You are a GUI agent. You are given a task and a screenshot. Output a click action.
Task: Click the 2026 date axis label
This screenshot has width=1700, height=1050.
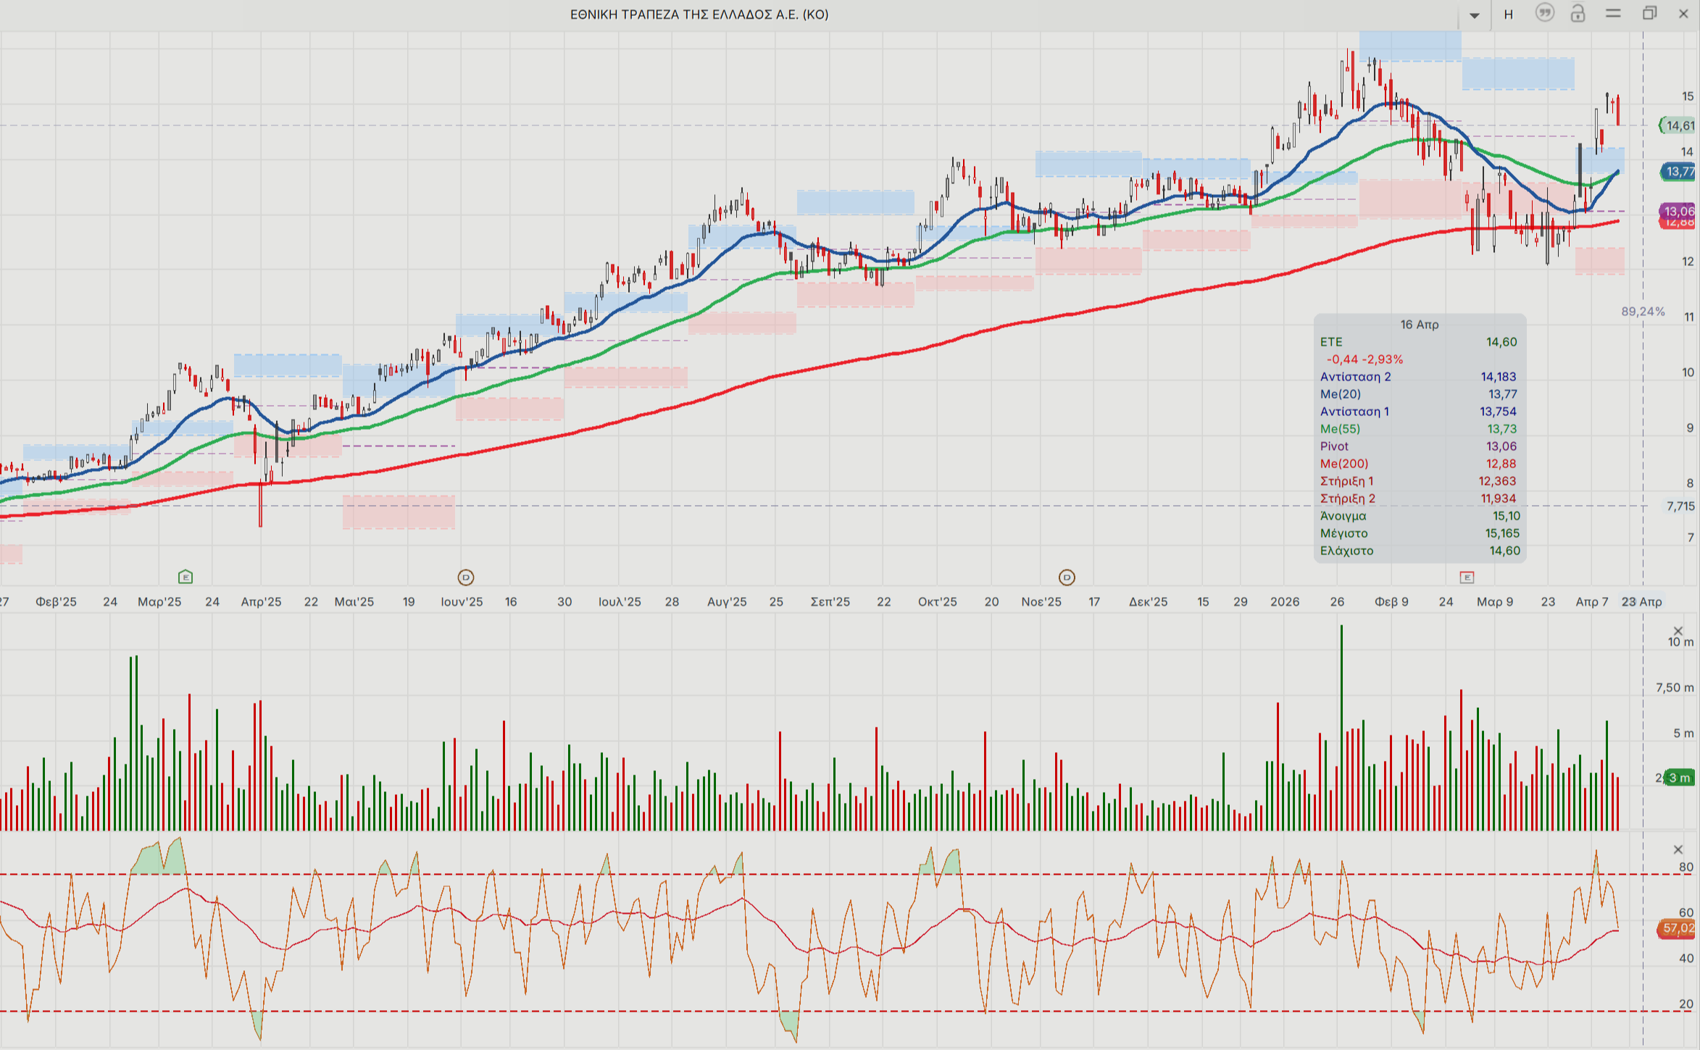point(1285,601)
